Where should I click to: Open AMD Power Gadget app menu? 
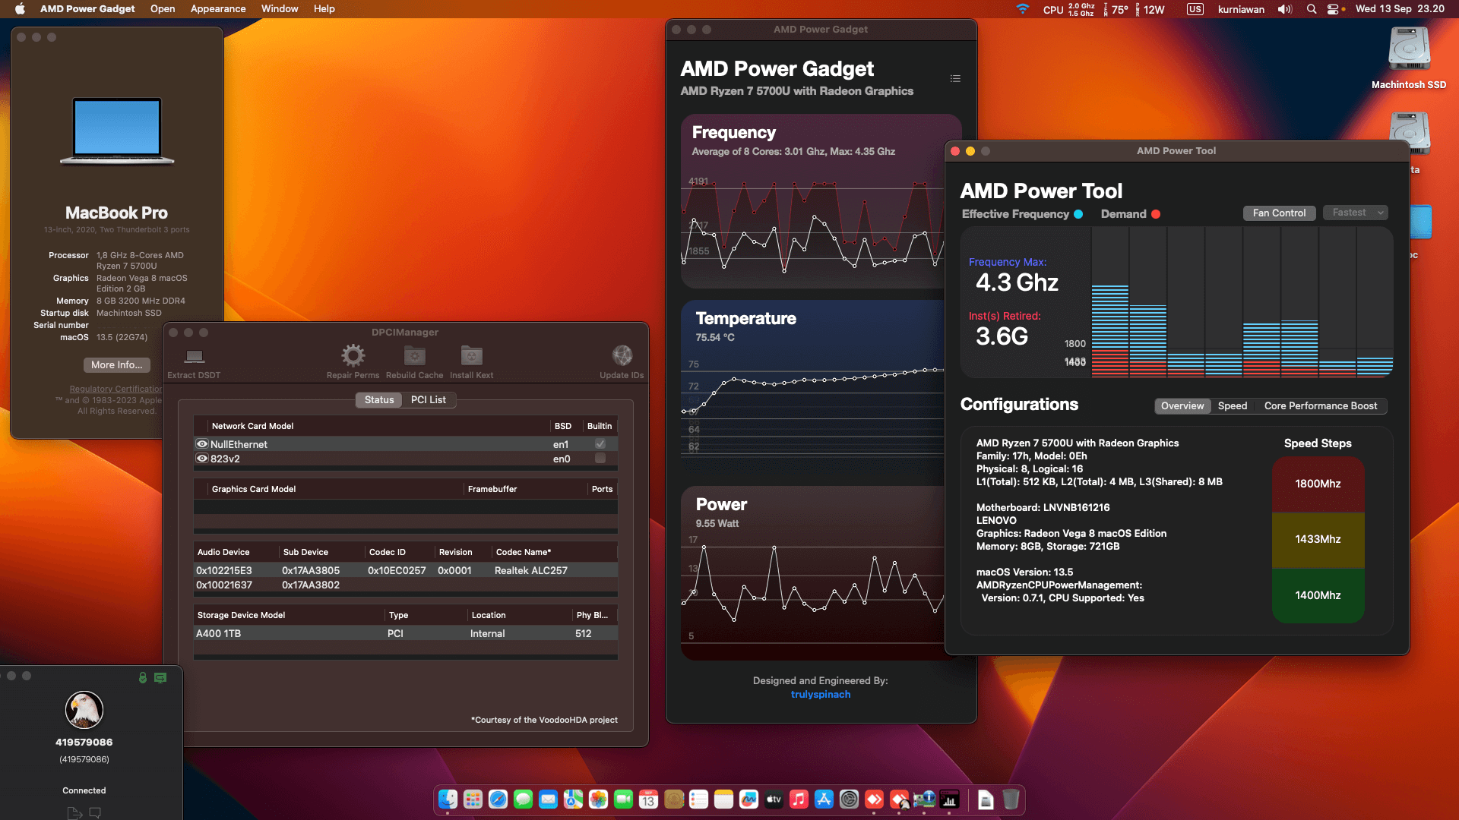pos(87,9)
